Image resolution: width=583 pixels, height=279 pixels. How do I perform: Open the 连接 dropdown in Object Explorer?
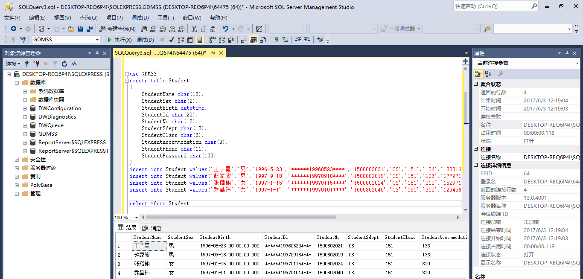click(x=13, y=64)
